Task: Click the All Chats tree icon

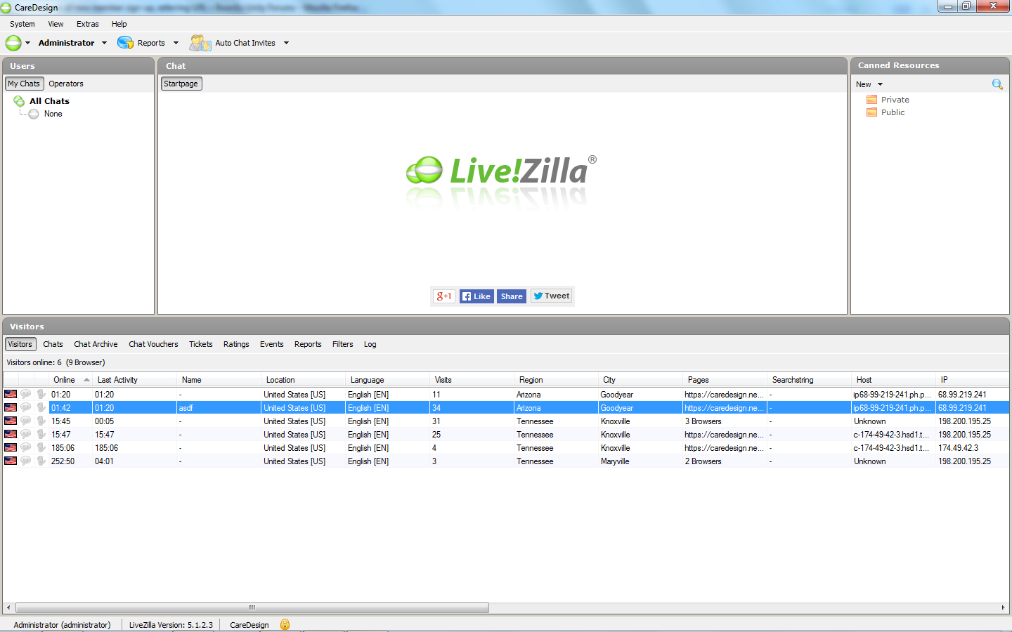Action: [19, 101]
